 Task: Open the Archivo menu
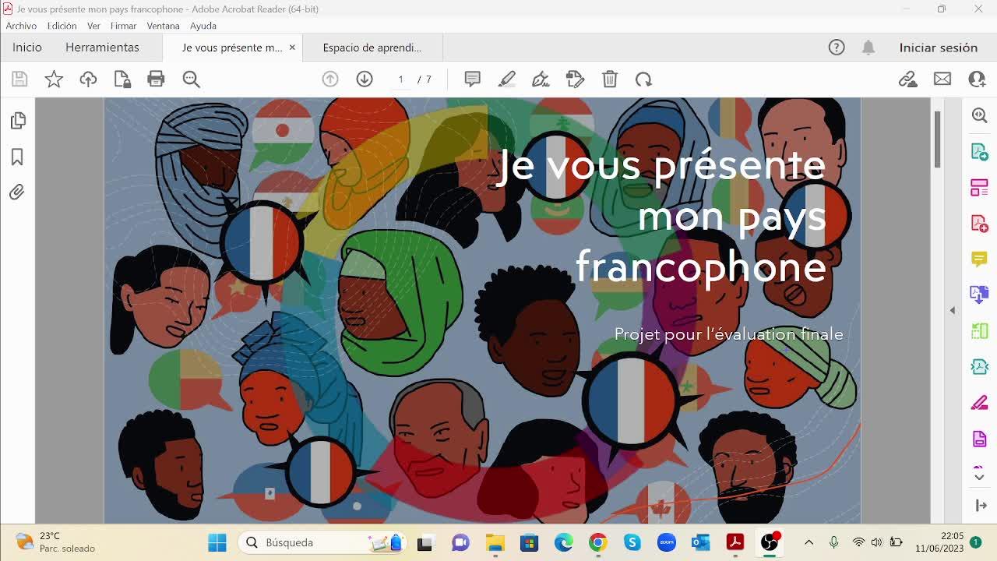(21, 26)
